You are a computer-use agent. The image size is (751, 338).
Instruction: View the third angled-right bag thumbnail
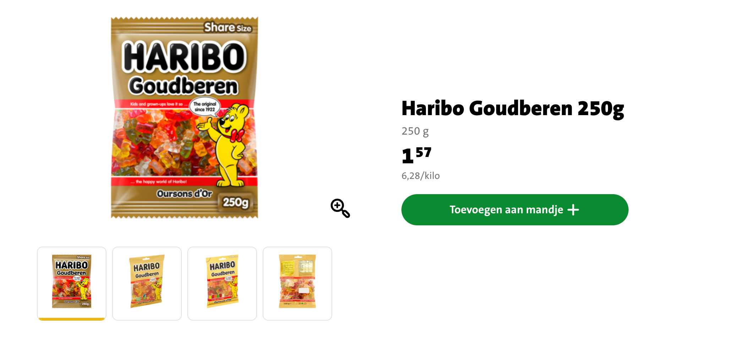point(222,283)
